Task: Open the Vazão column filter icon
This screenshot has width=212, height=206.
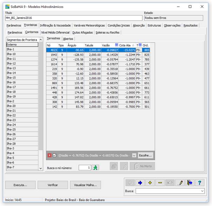Action: click(x=116, y=45)
